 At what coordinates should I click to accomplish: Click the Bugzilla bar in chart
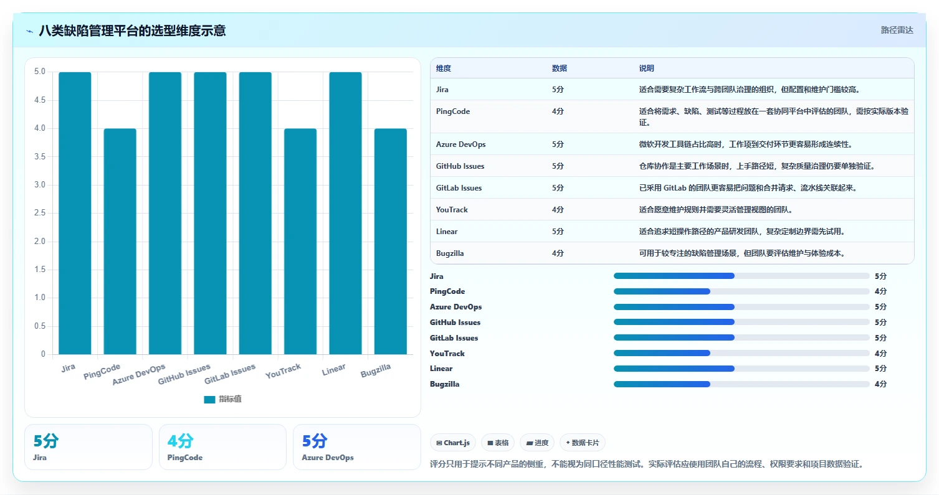click(x=391, y=242)
